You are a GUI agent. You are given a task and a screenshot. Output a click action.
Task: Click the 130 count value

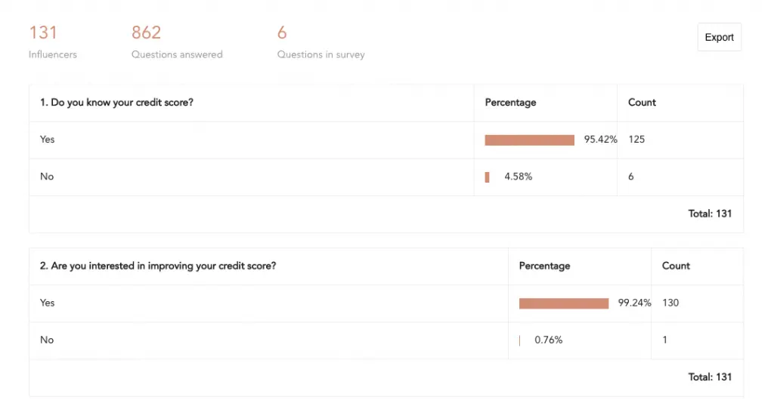[670, 303]
